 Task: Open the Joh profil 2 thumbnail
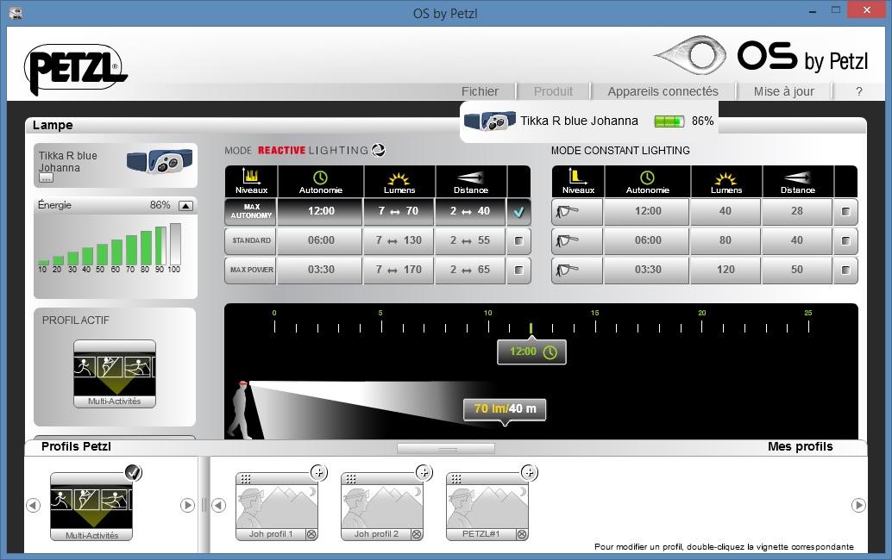click(x=381, y=506)
